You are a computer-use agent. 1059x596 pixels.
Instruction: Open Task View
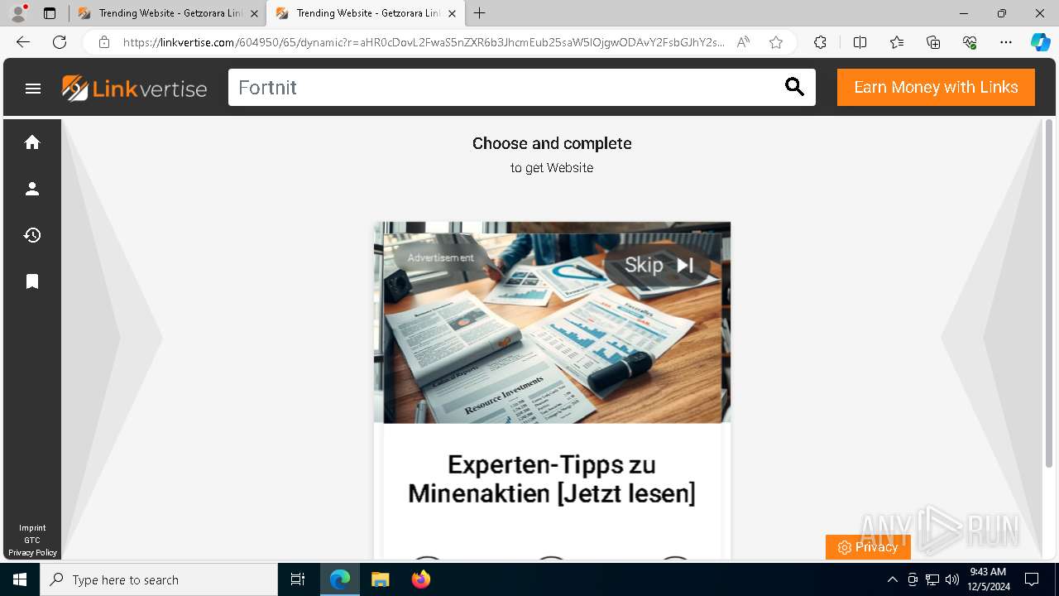coord(298,579)
